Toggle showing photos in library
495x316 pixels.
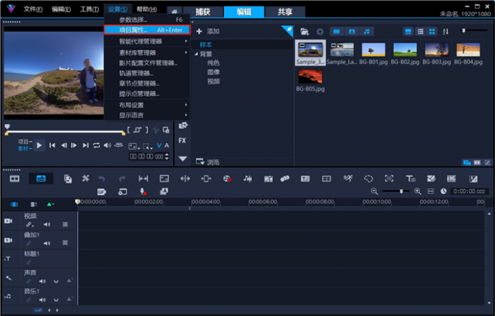[x=352, y=31]
